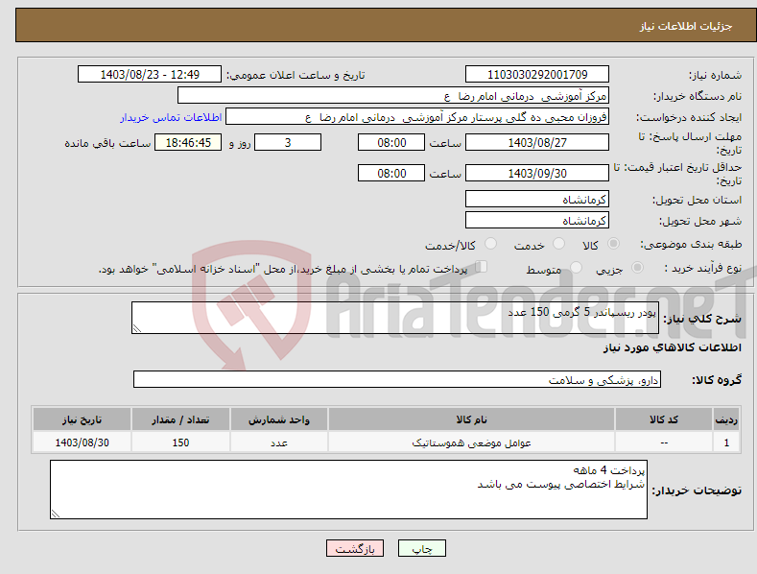
Task: Click the resize handle of buyer notes textarea
Action: coord(56,514)
